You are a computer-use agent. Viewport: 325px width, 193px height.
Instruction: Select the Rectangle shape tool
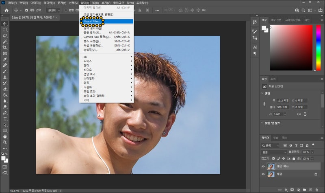point(5,130)
